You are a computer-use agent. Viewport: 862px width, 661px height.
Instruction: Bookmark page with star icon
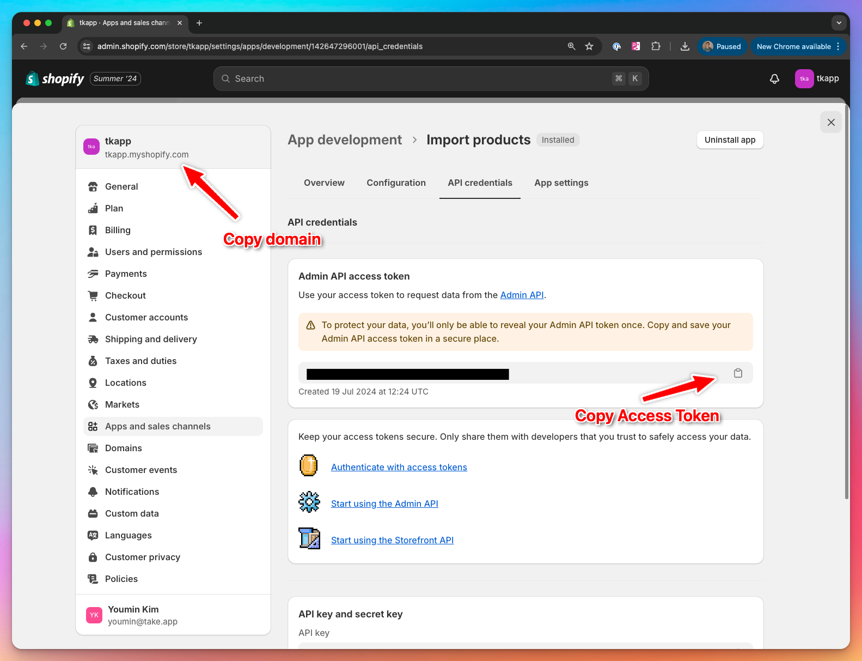pos(589,46)
